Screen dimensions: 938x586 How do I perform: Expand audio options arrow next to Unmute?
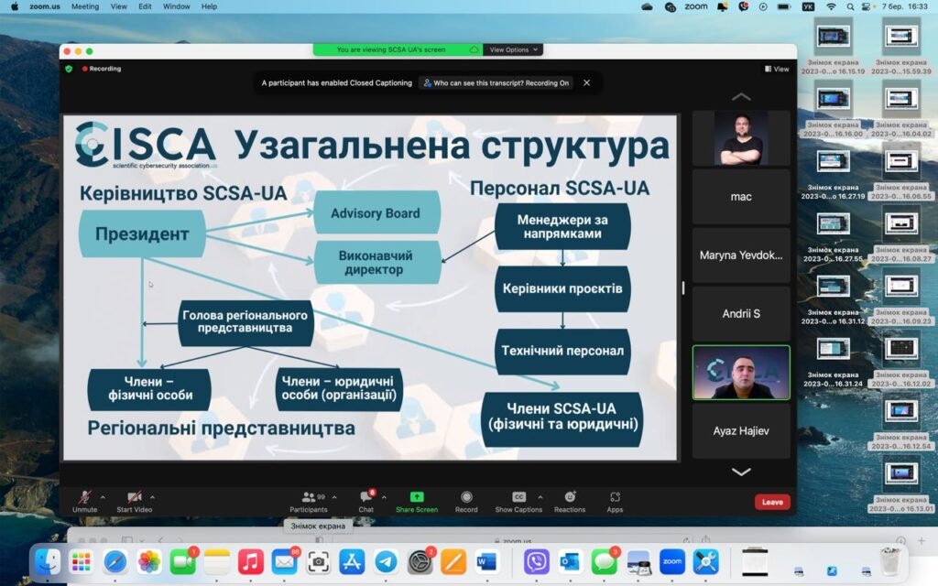point(103,497)
